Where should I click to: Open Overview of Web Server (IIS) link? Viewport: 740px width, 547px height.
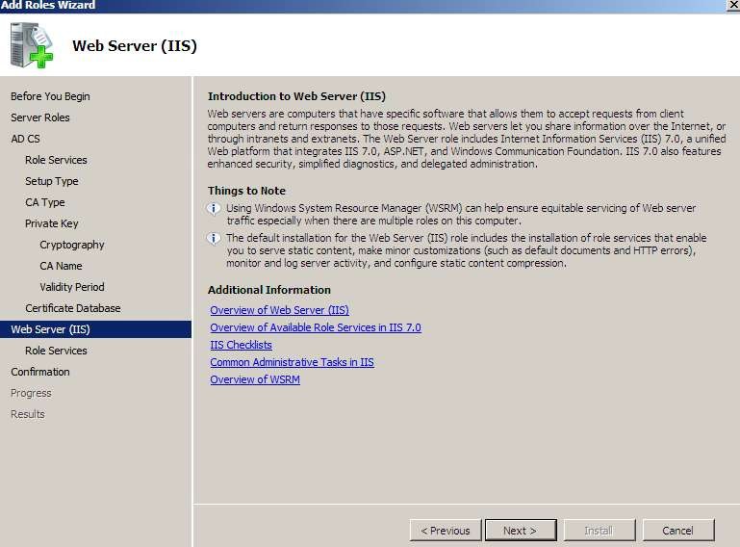[x=279, y=310]
